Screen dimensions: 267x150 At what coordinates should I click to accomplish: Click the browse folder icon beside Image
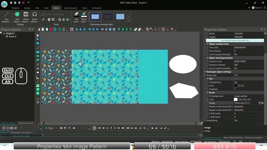(x=262, y=103)
